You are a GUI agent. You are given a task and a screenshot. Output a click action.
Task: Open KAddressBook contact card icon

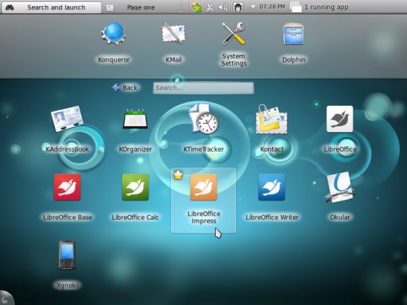click(x=67, y=119)
